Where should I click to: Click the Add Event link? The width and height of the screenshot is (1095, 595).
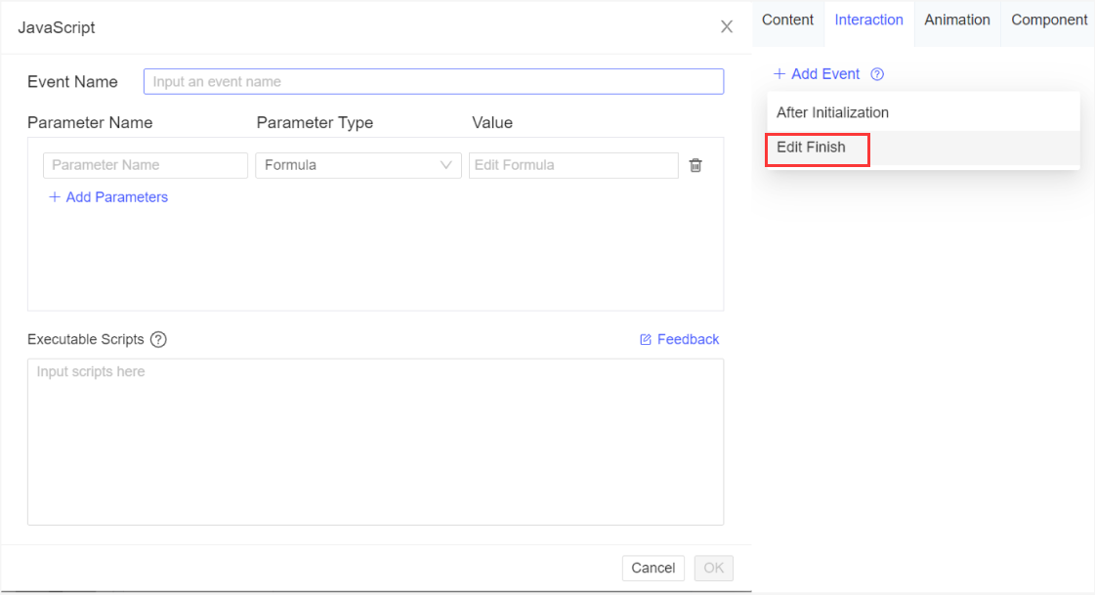(x=817, y=74)
